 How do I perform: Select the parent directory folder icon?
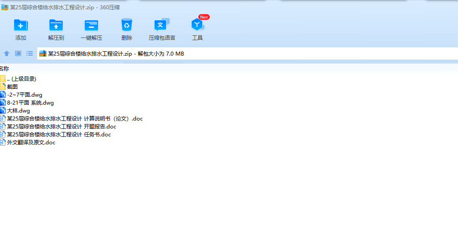[x=3, y=79]
